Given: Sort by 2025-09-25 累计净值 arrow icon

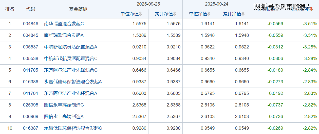Looking at the screenshot, I should point(175,14).
